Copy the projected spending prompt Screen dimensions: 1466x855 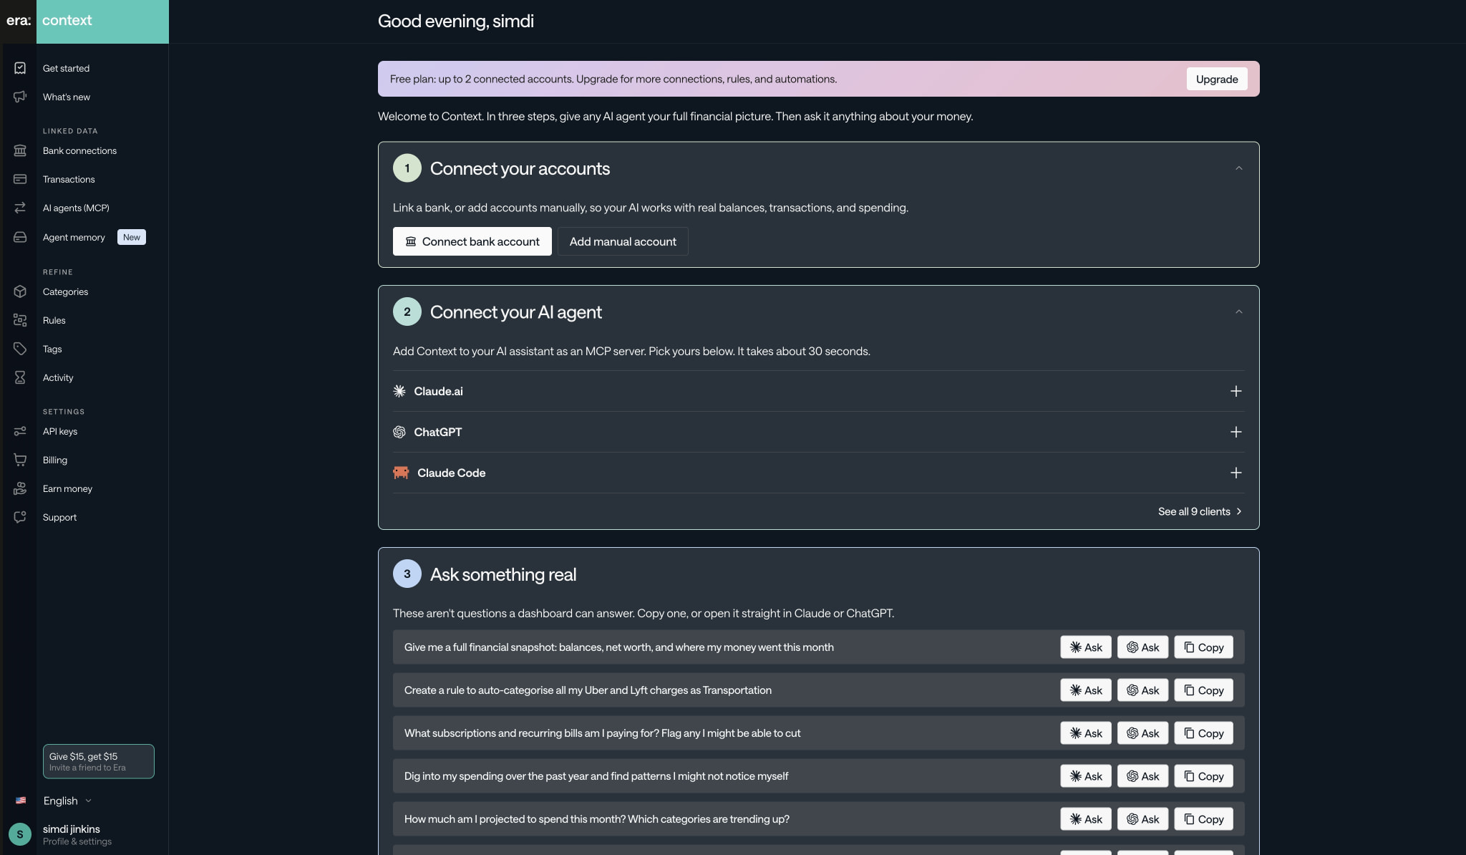(x=1204, y=819)
